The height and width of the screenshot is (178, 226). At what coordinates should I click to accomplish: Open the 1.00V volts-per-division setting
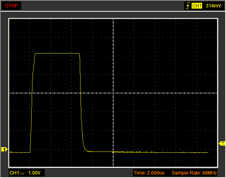(x=34, y=173)
